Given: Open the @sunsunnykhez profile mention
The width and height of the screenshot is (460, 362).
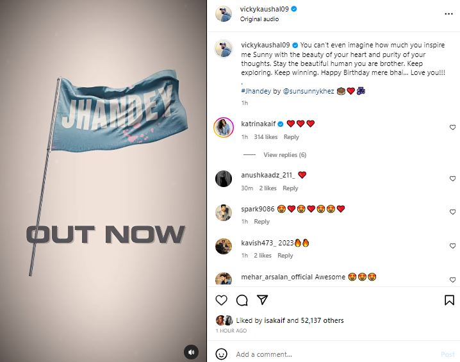Looking at the screenshot, I should [x=308, y=91].
